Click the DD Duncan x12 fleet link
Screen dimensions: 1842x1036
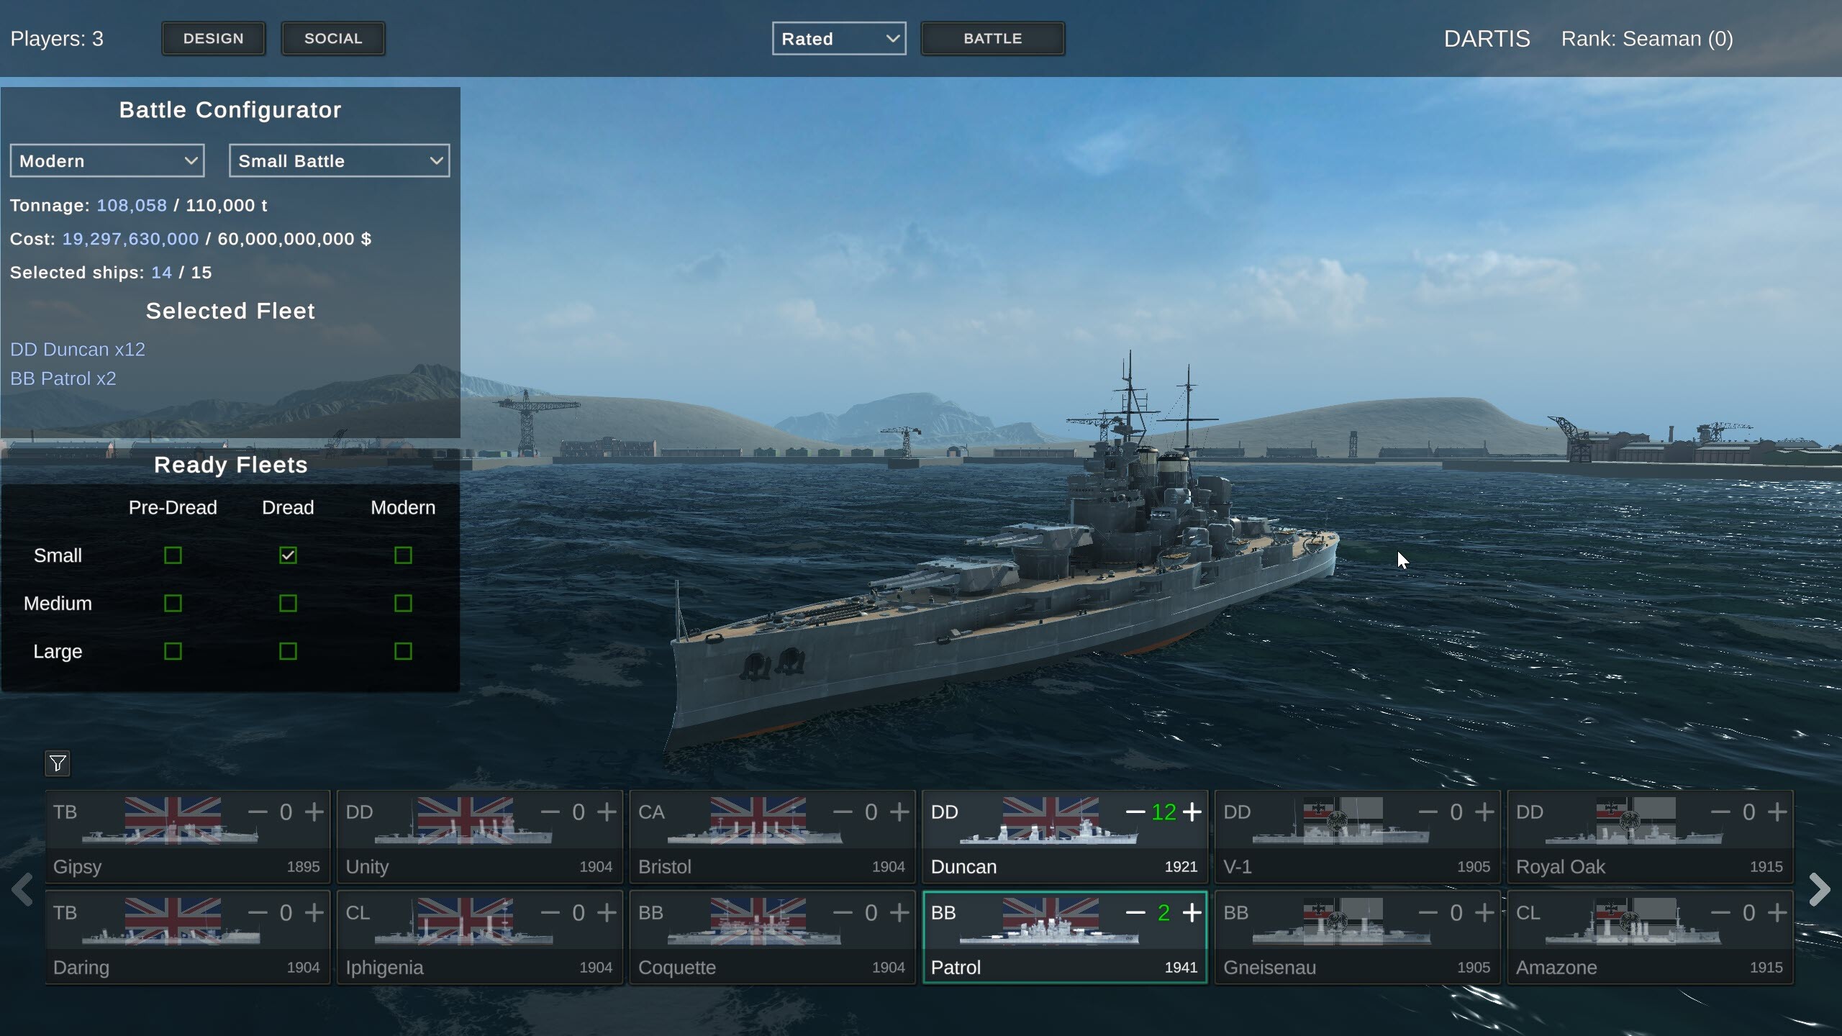(x=77, y=349)
